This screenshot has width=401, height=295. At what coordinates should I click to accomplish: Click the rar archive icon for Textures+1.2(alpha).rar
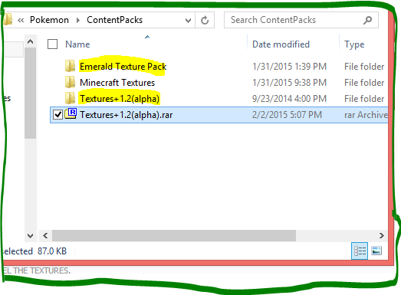click(71, 114)
